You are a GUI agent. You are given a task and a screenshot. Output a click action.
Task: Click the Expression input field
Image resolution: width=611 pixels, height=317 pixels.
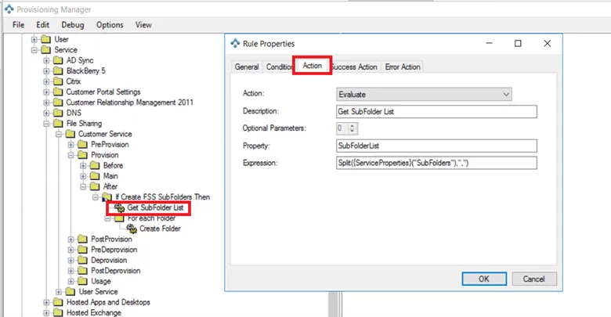pos(435,163)
